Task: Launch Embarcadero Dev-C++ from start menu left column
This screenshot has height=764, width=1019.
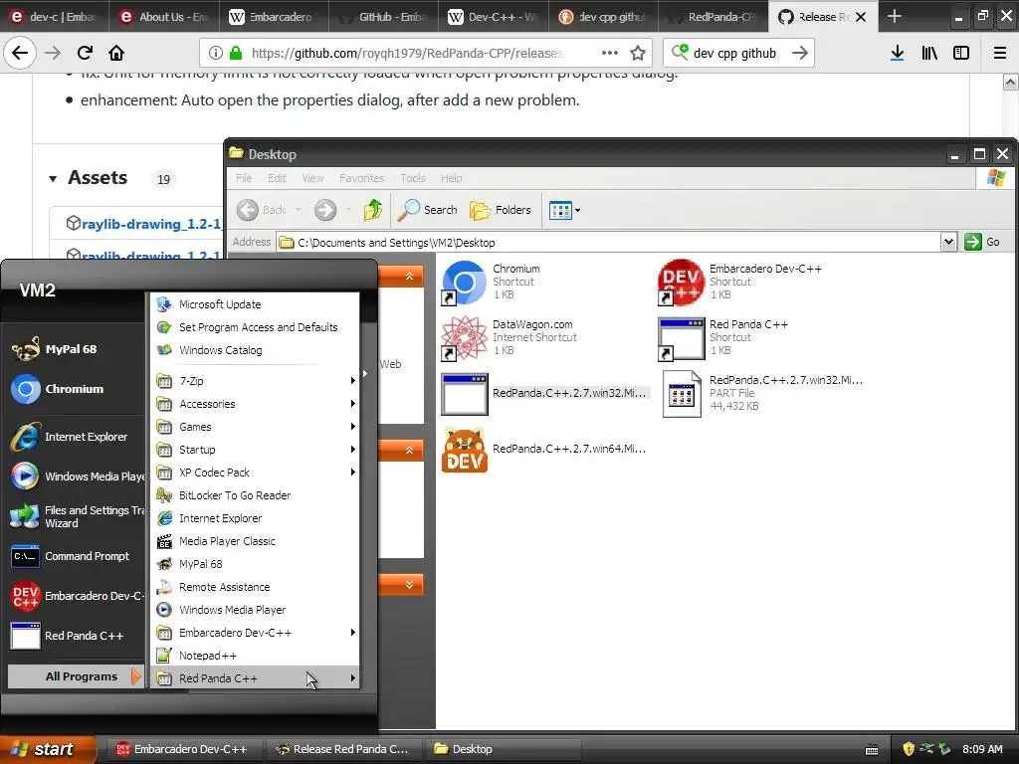Action: coord(75,596)
